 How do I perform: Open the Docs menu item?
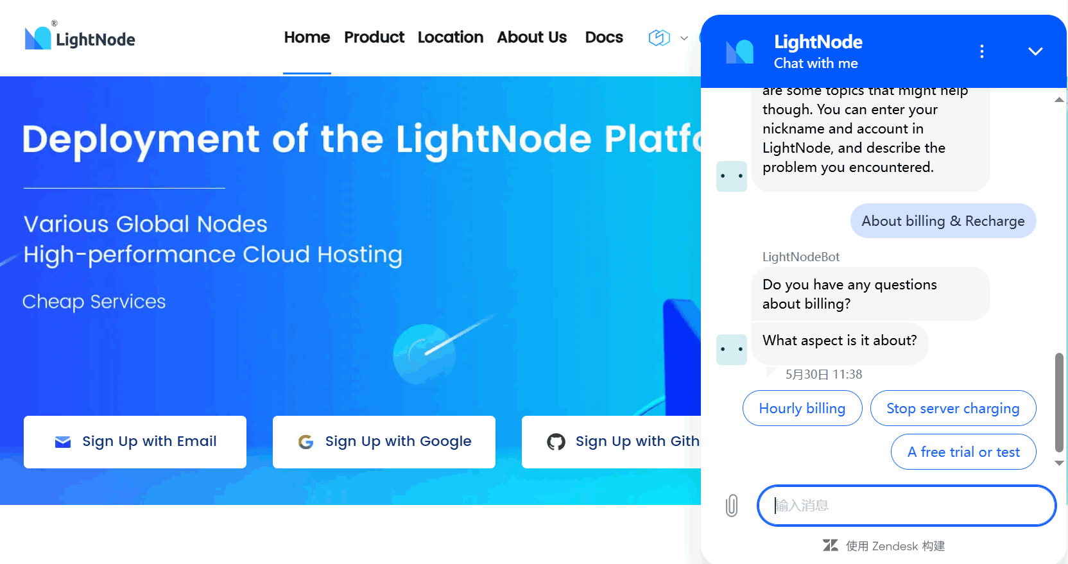click(604, 37)
